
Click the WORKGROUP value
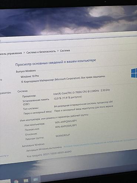pyautogui.click(x=63, y=135)
